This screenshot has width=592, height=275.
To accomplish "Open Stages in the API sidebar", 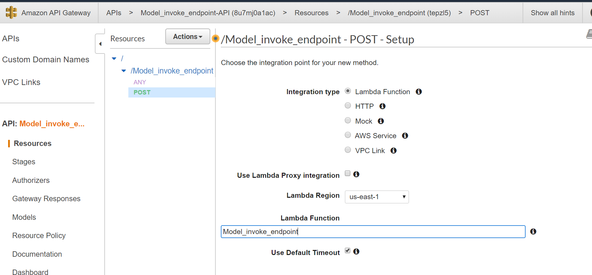I will tap(24, 162).
